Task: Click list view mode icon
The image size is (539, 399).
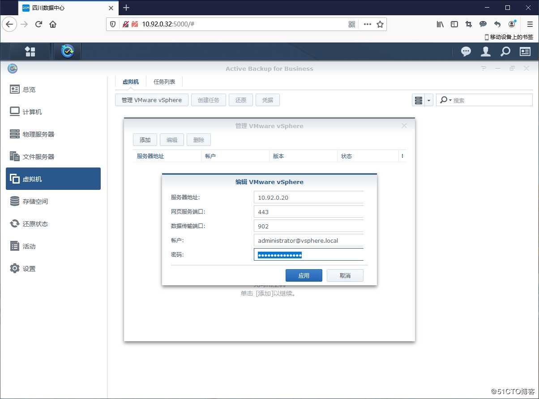Action: tap(419, 100)
